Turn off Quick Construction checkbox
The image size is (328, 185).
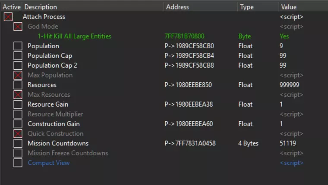18,134
